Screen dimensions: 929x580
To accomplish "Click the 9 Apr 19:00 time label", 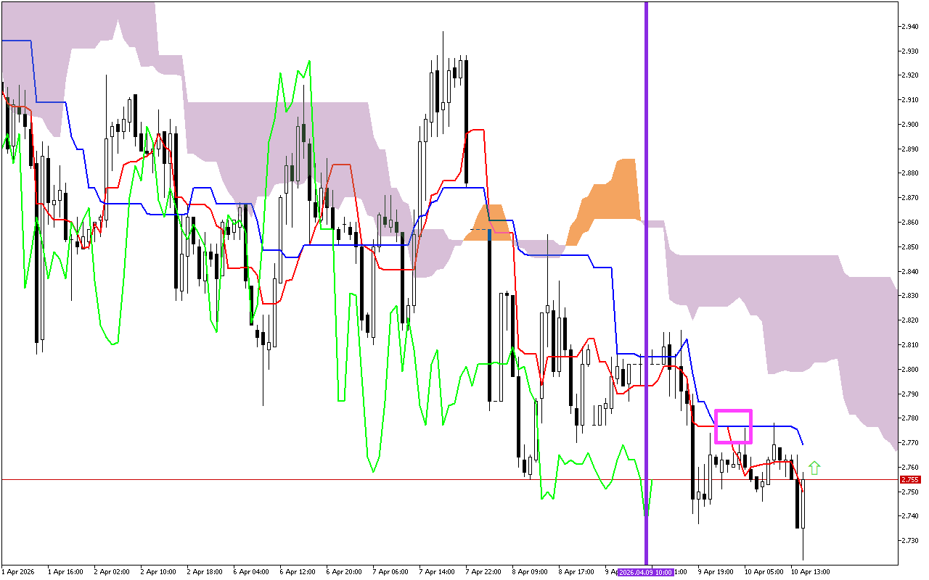I will 717,571.
